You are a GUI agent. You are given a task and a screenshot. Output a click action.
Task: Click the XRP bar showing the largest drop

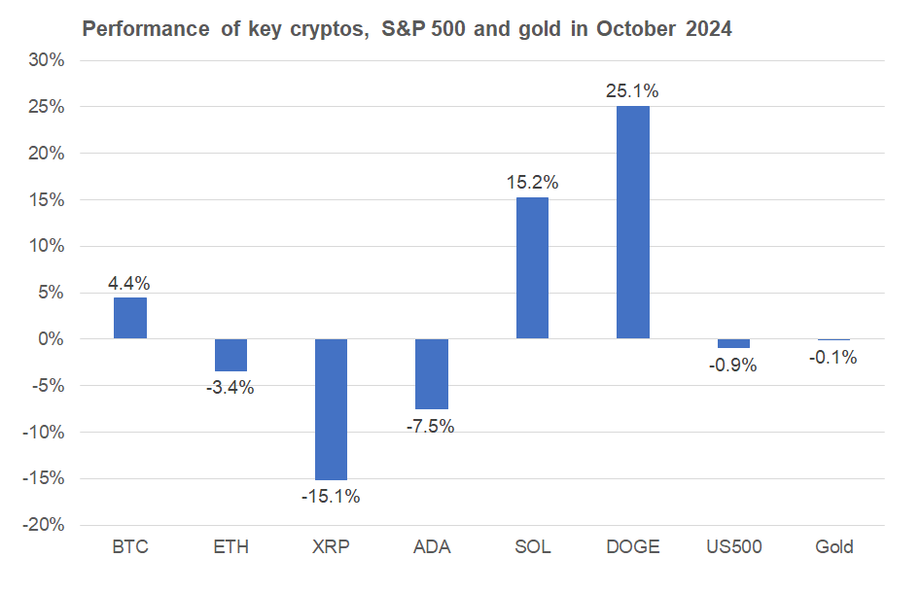point(331,409)
